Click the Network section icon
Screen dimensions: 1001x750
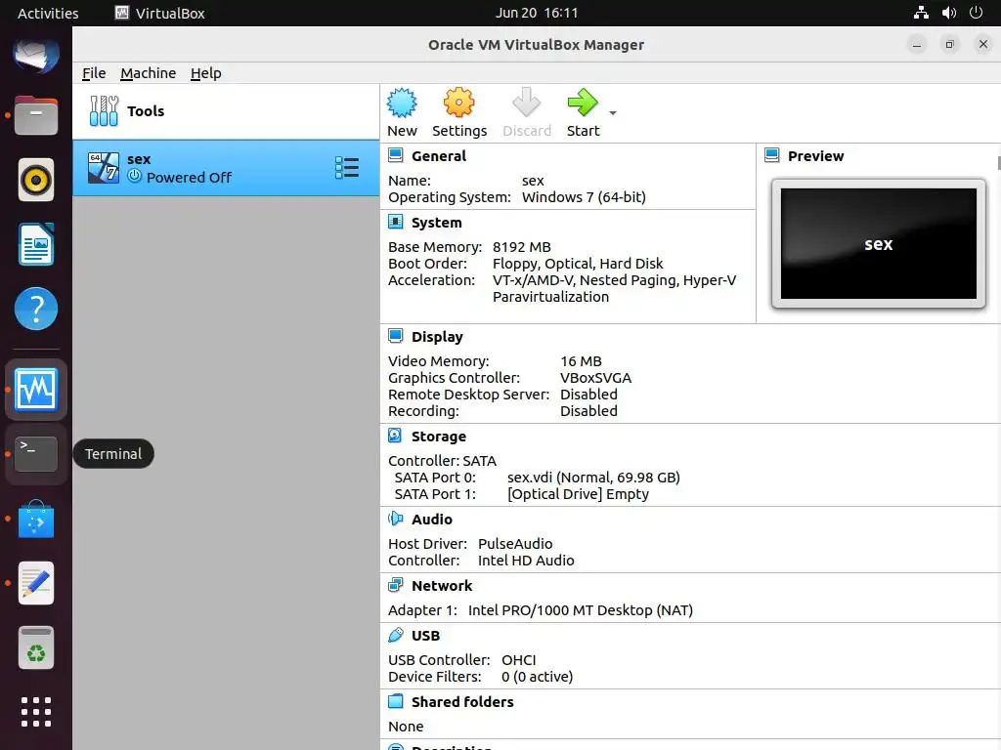pyautogui.click(x=395, y=585)
